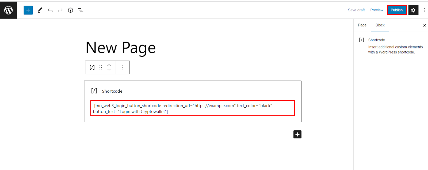
Task: Click the New Page title
Action: tap(121, 48)
